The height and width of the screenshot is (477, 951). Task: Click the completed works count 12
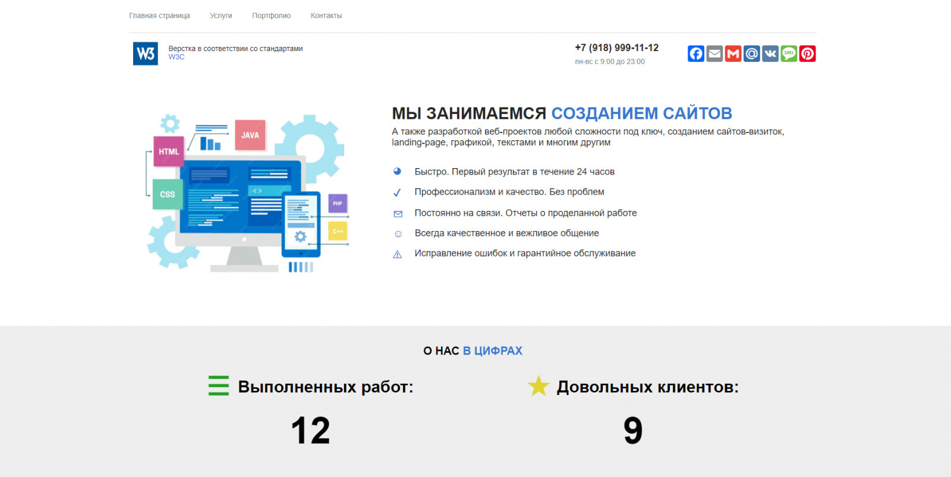pos(310,431)
